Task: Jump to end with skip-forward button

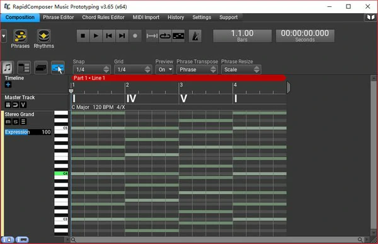Action: pyautogui.click(x=122, y=36)
